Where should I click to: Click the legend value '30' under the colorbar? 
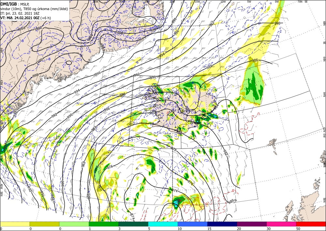tap(268, 229)
